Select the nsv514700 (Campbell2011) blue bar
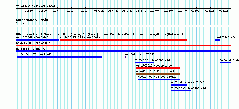The height and width of the screenshot is (109, 239). 159,79
